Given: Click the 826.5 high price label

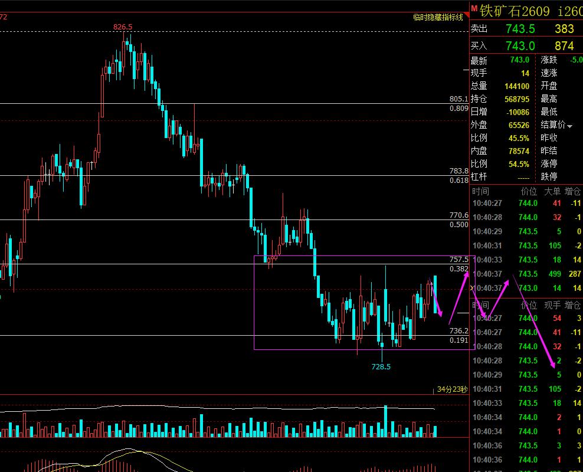Looking at the screenshot, I should (123, 27).
